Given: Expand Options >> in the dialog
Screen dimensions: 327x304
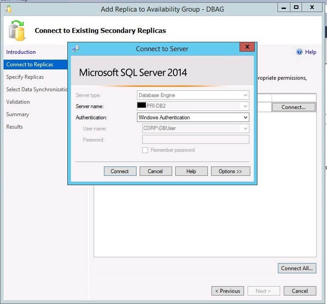Looking at the screenshot, I should [230, 171].
